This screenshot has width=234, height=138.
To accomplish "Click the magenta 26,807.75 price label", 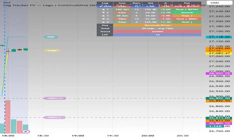I will click(219, 123).
